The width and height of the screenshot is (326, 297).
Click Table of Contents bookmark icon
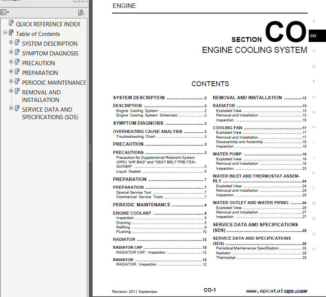(x=11, y=33)
